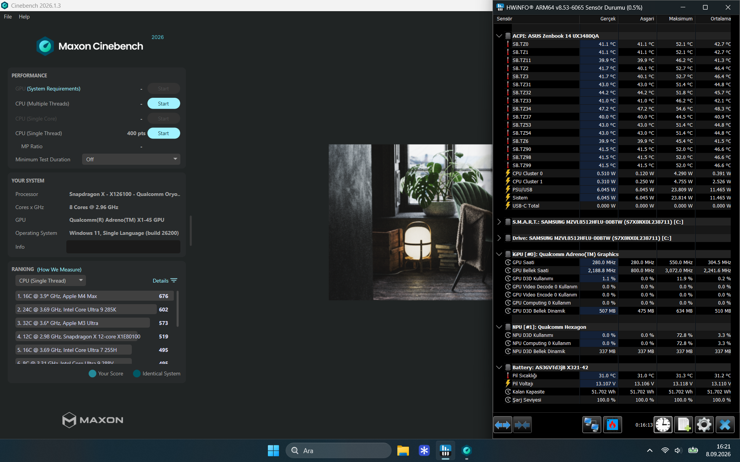The height and width of the screenshot is (462, 740).
Task: Click the Windows taskbar search box
Action: [338, 450]
